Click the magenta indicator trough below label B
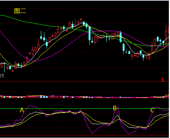 (129, 134)
